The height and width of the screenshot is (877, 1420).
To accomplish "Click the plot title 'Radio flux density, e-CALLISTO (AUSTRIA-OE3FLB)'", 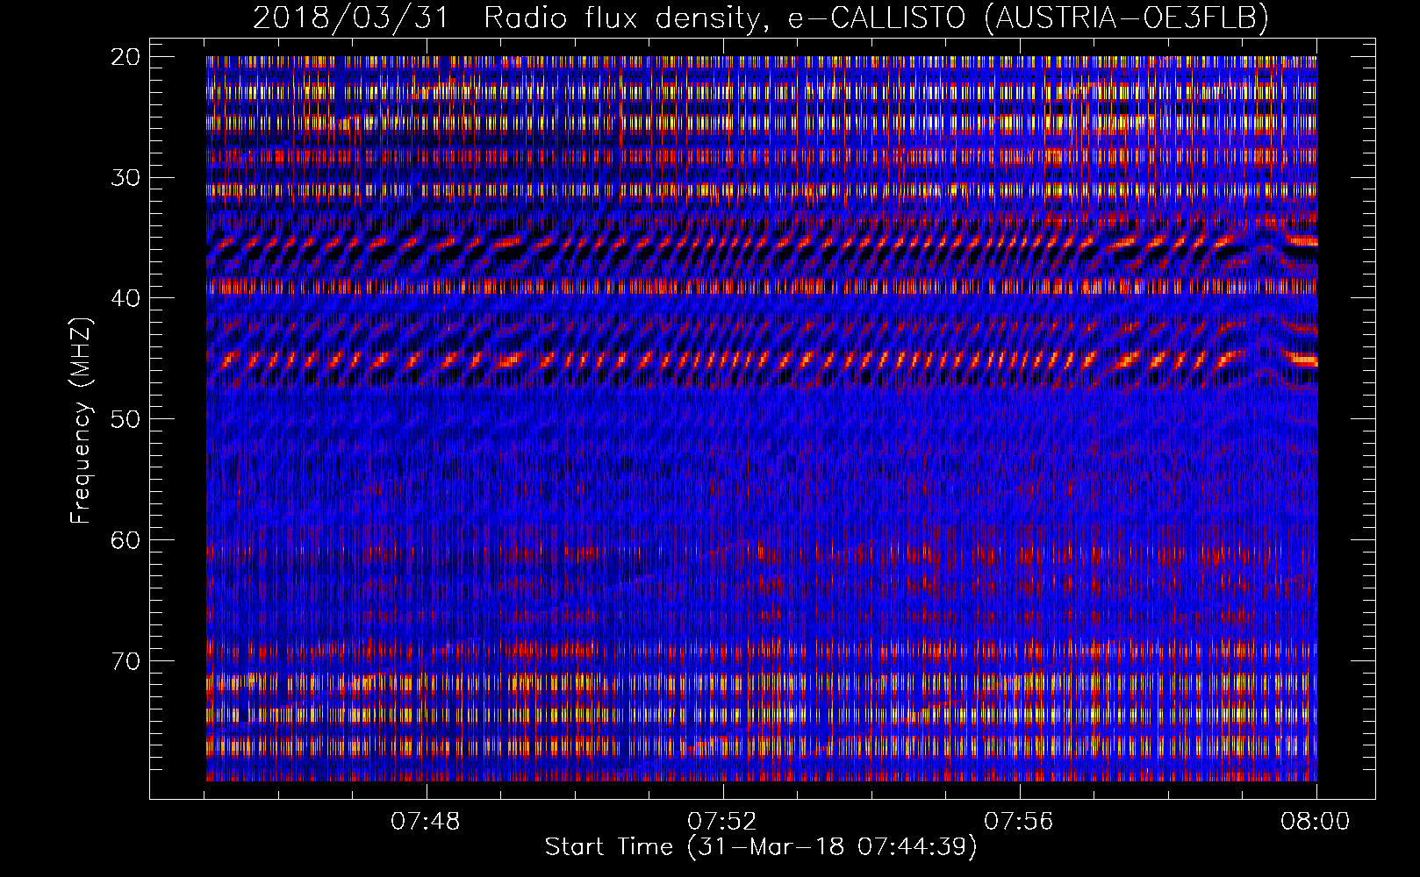I will coord(876,18).
